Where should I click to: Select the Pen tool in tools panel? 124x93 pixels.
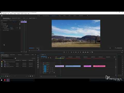(x=38, y=64)
